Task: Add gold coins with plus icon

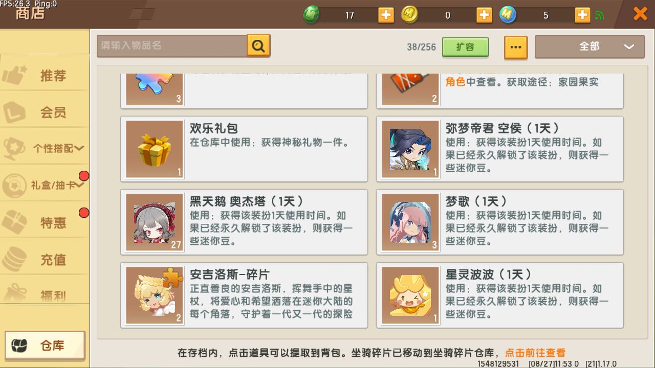Action: point(484,15)
